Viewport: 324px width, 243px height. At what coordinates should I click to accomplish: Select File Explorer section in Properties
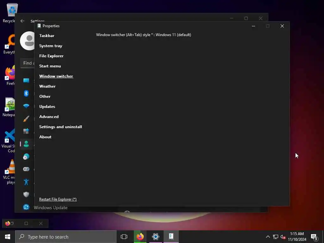click(x=51, y=56)
